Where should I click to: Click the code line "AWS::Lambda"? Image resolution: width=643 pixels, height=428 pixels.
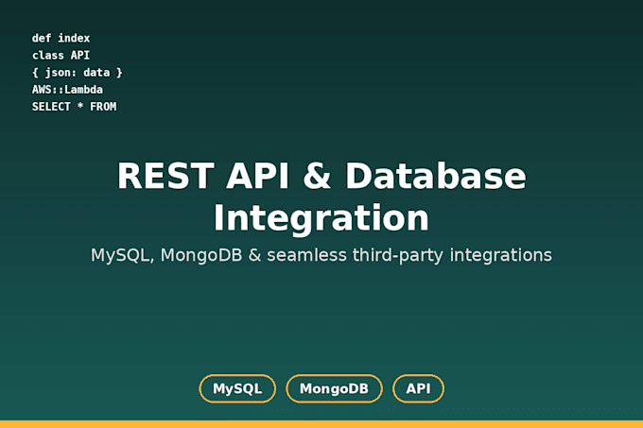click(x=67, y=90)
